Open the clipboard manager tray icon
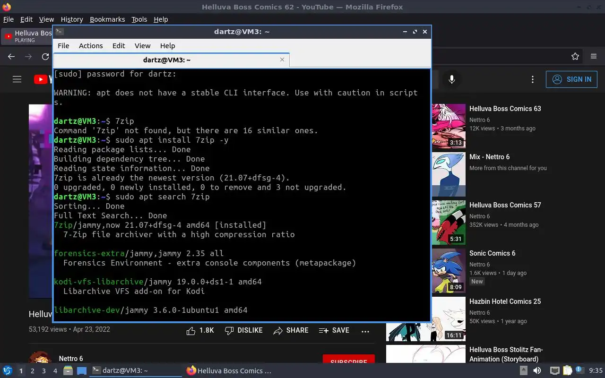Screen dimensions: 605x378 567,370
